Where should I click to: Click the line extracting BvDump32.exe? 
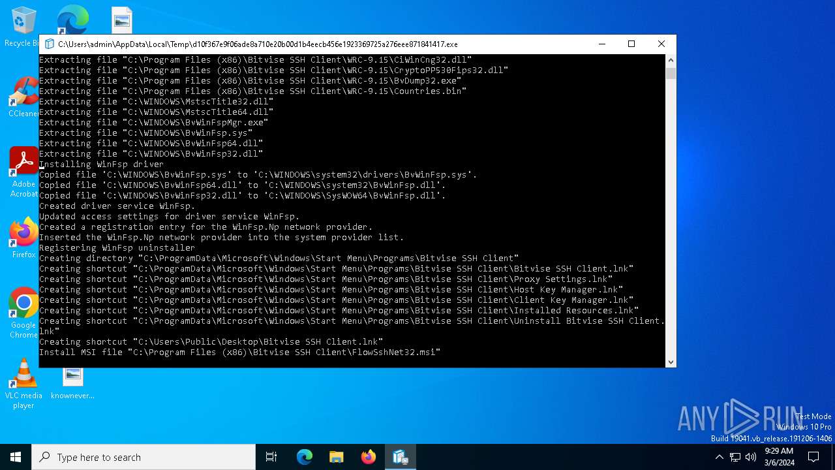click(250, 80)
